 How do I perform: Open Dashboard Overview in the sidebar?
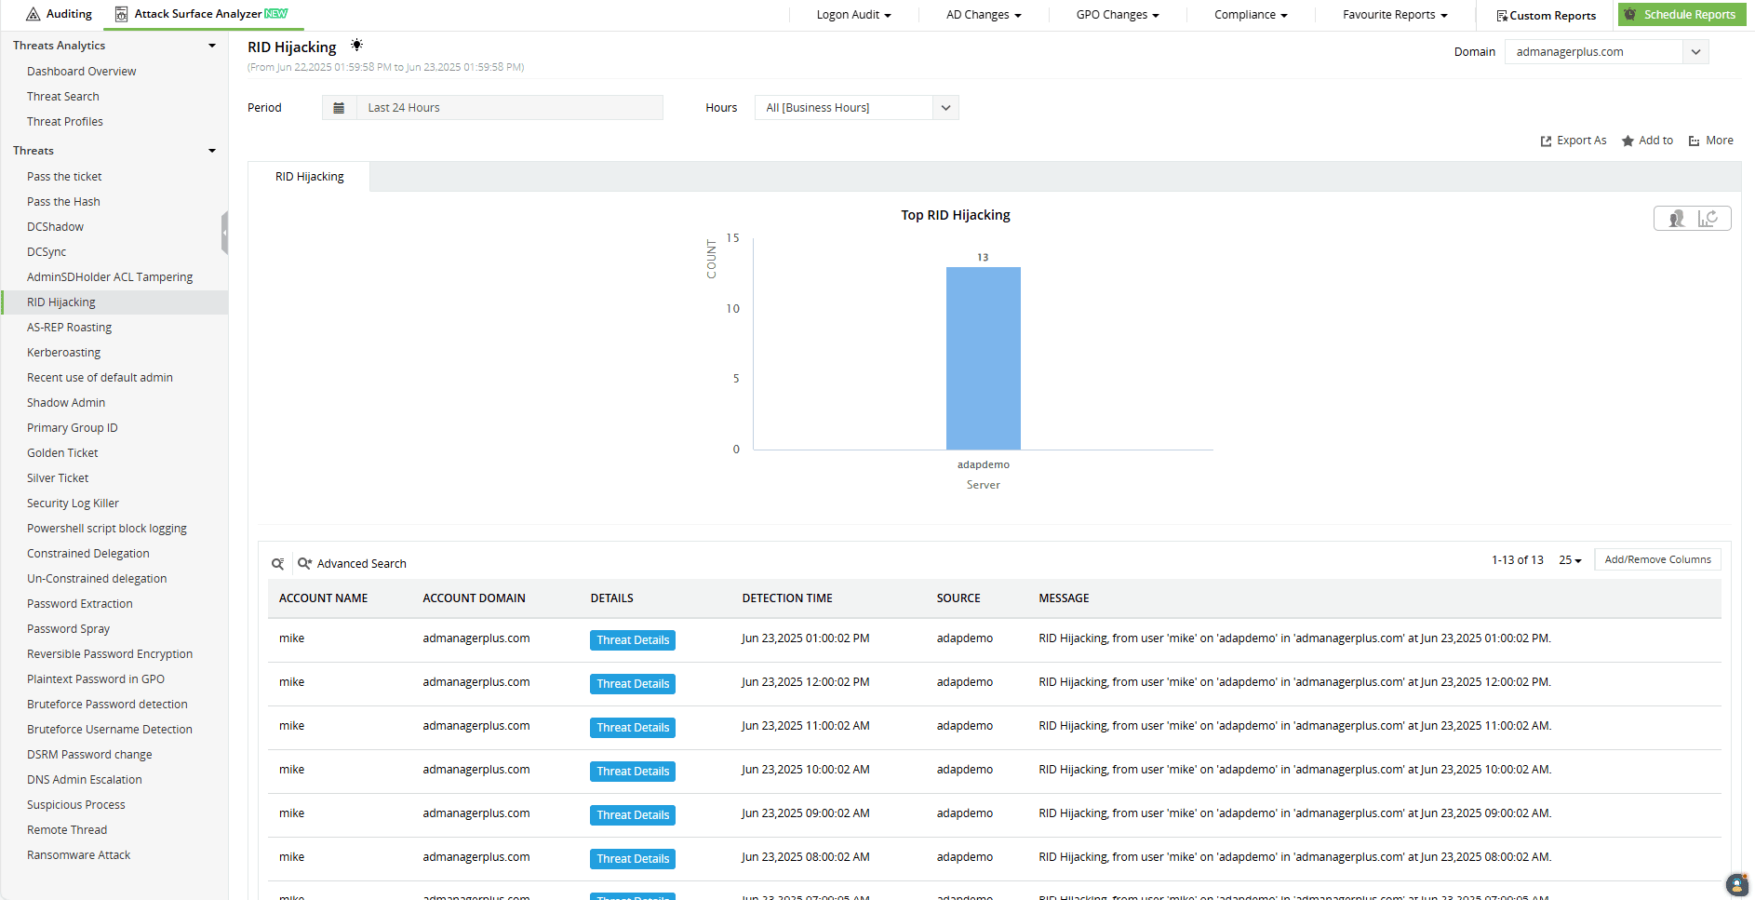[x=81, y=72]
